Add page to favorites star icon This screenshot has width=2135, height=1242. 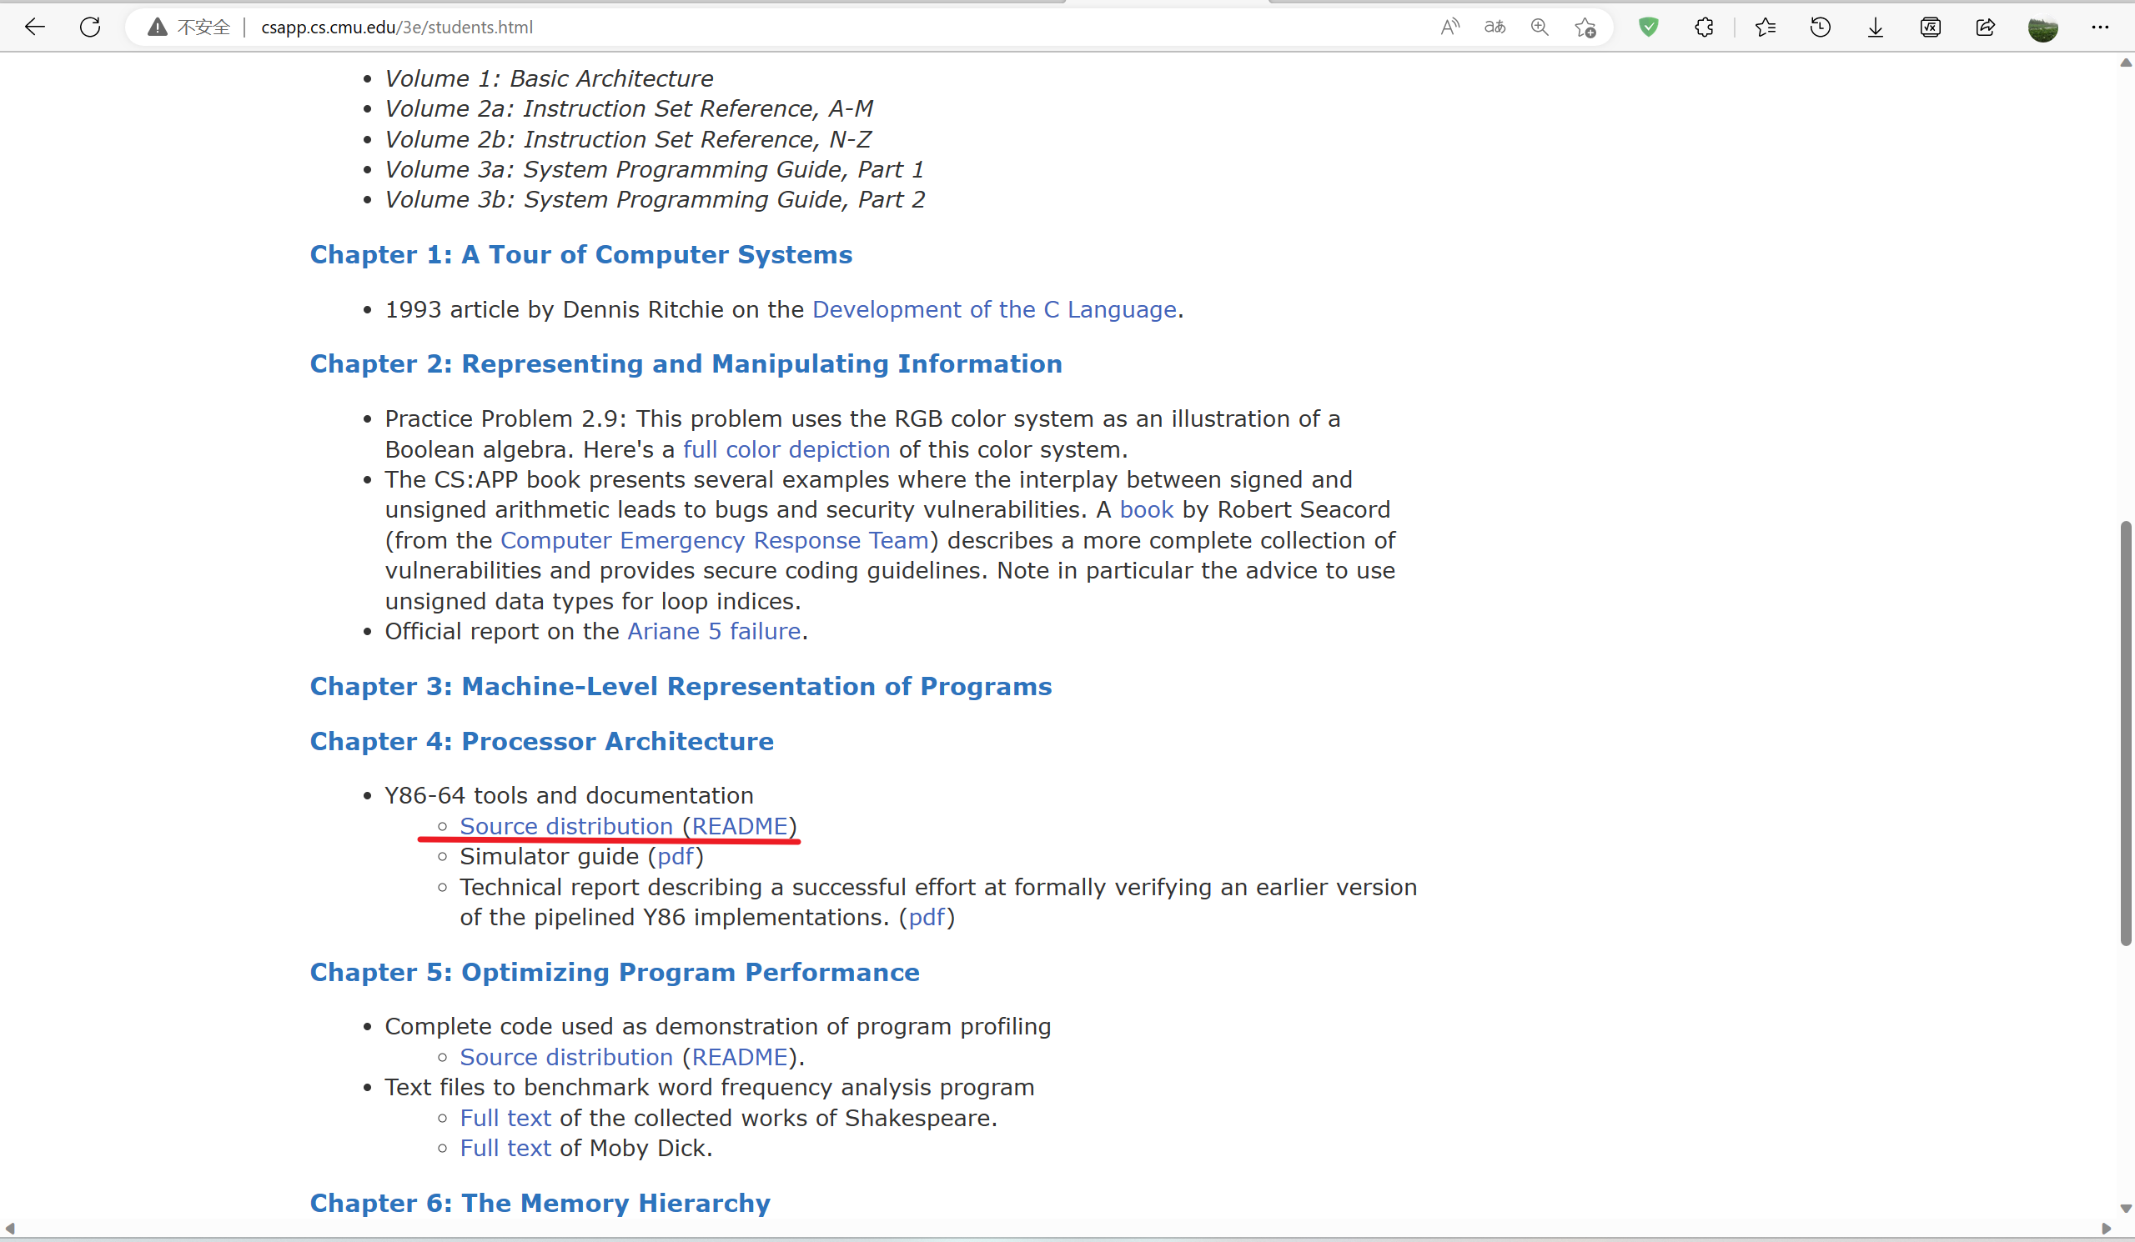(x=1585, y=28)
